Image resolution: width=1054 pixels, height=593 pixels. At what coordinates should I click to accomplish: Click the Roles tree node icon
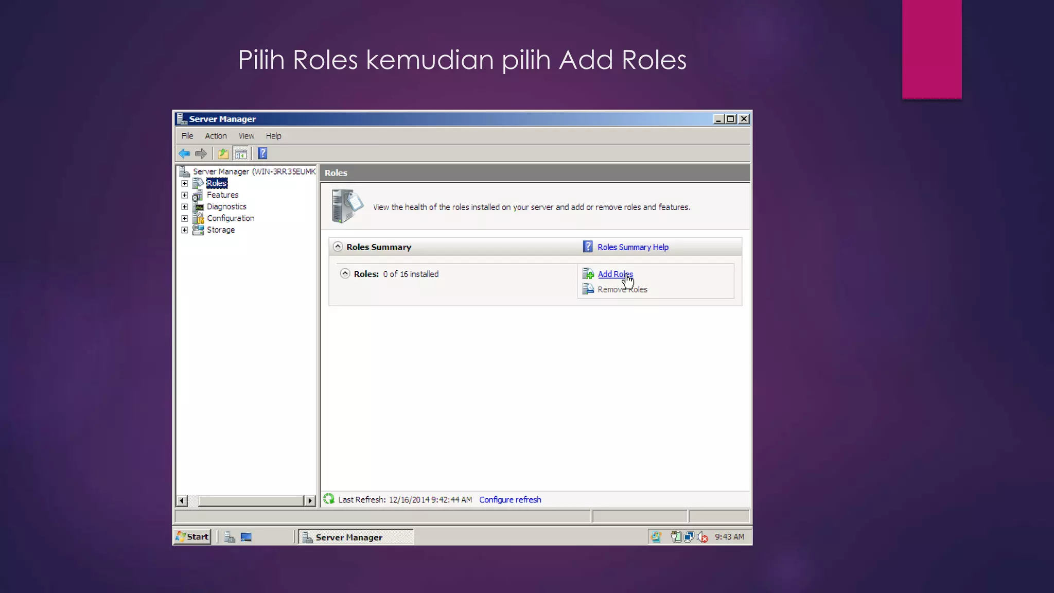pos(198,183)
